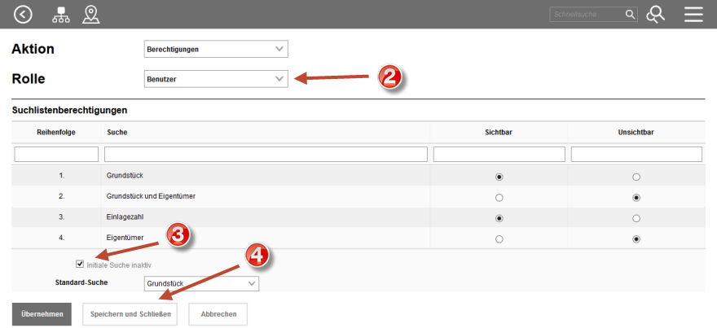The image size is (717, 328).
Task: Click the Übernehmen button
Action: click(42, 314)
